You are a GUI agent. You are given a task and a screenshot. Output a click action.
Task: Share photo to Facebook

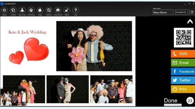(x=183, y=71)
